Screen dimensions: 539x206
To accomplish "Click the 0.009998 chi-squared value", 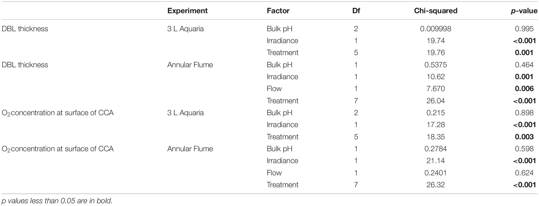I will (435, 29).
